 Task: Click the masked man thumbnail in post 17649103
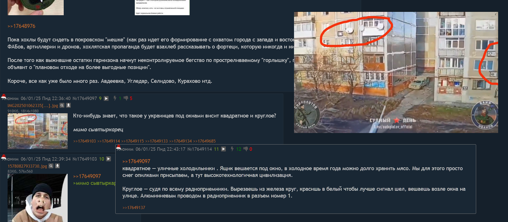point(37,198)
